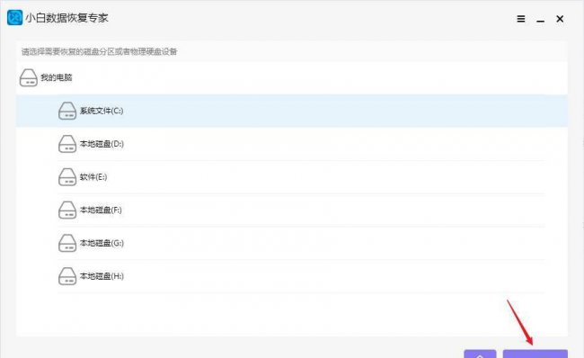Screen dimensions: 584x358
Task: Click the drive icon beside 本地磁盘(G:)
Action: tap(67, 243)
